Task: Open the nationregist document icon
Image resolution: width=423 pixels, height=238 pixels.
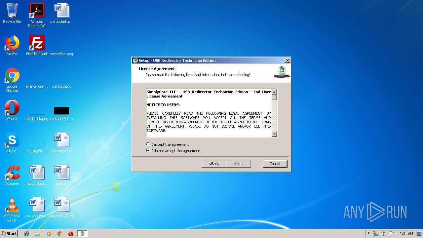Action: click(37, 175)
